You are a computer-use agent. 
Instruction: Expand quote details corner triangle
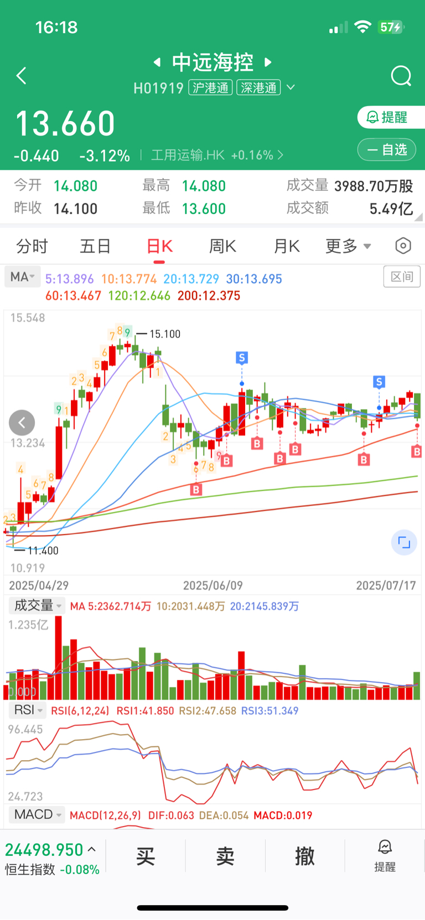pyautogui.click(x=419, y=216)
